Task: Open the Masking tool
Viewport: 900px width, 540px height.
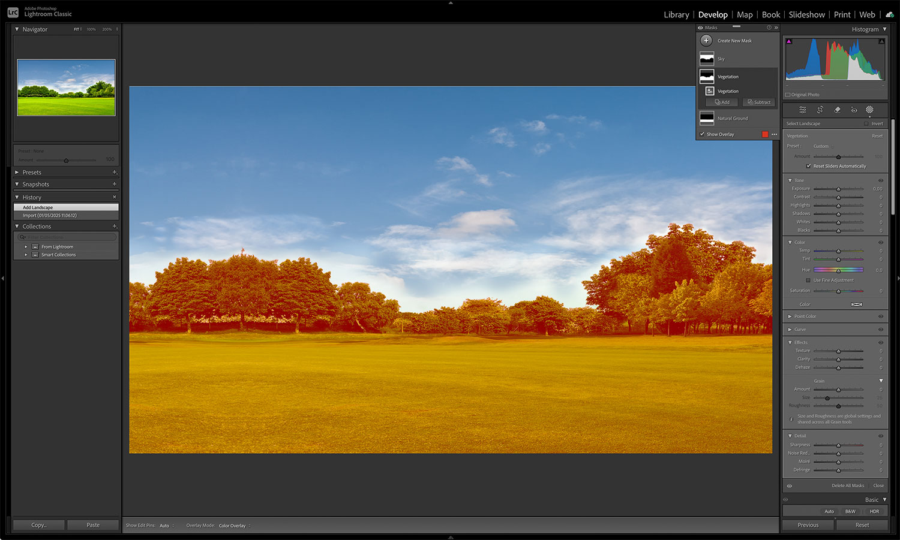Action: point(870,110)
